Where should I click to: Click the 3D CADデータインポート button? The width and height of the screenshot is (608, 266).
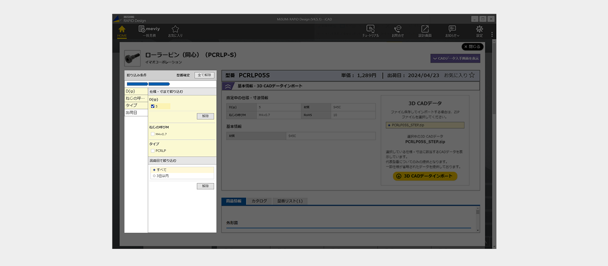coord(425,176)
